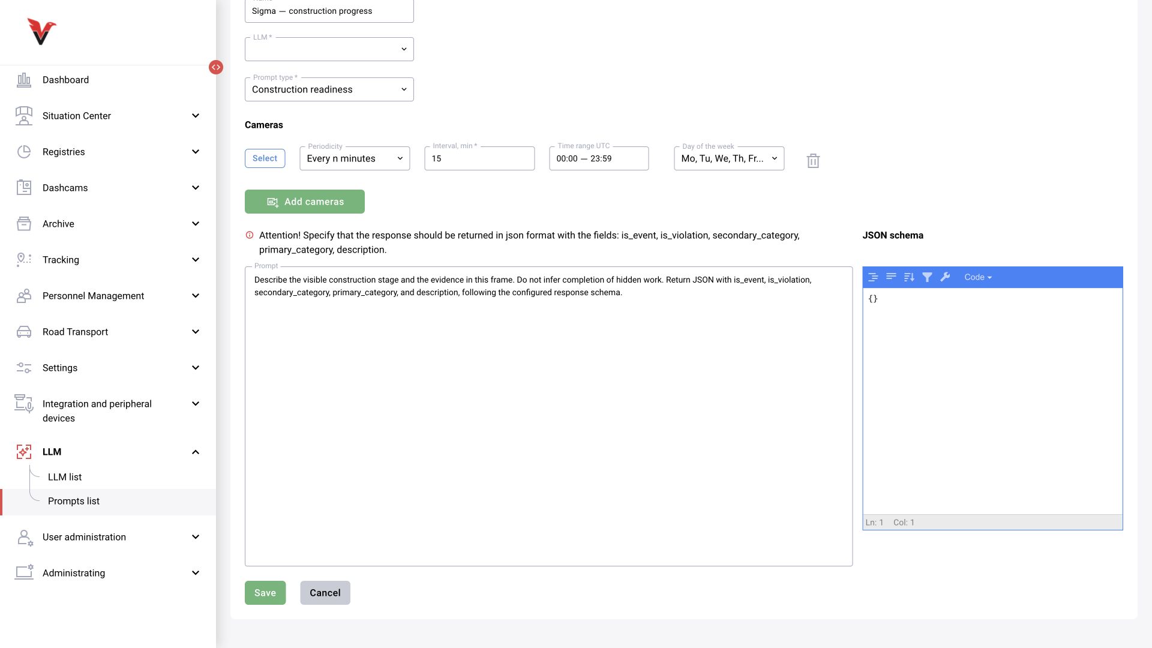Screen dimensions: 1152x648
Task: Compact JSON data in schema editor
Action: tap(891, 277)
